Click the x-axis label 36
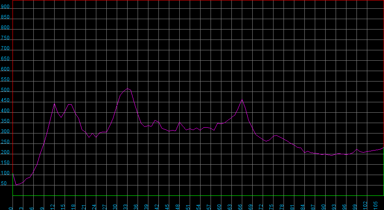The image size is (384, 210). [136, 207]
